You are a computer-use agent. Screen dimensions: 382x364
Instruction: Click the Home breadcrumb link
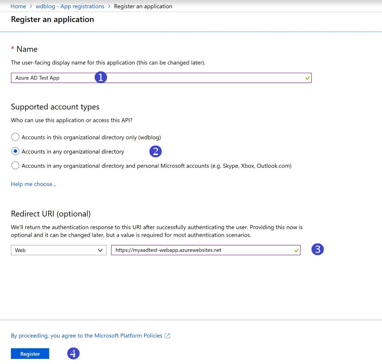18,6
